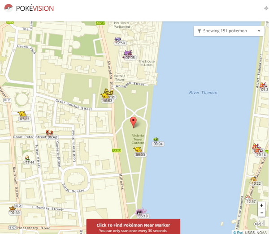Screen dimensions: 269x234
Task: Click the filter funnel icon
Action: coord(200,31)
